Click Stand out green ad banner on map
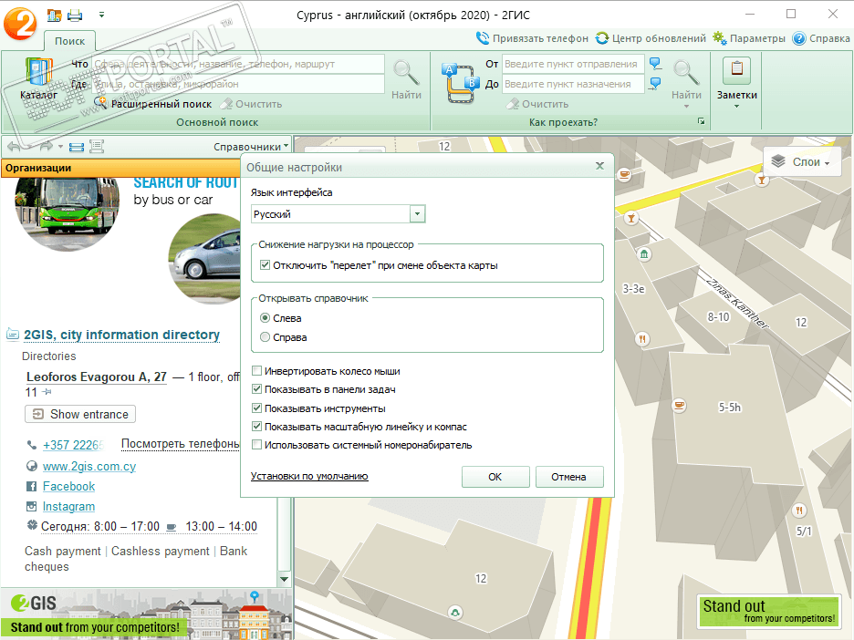854x640 pixels. click(769, 611)
